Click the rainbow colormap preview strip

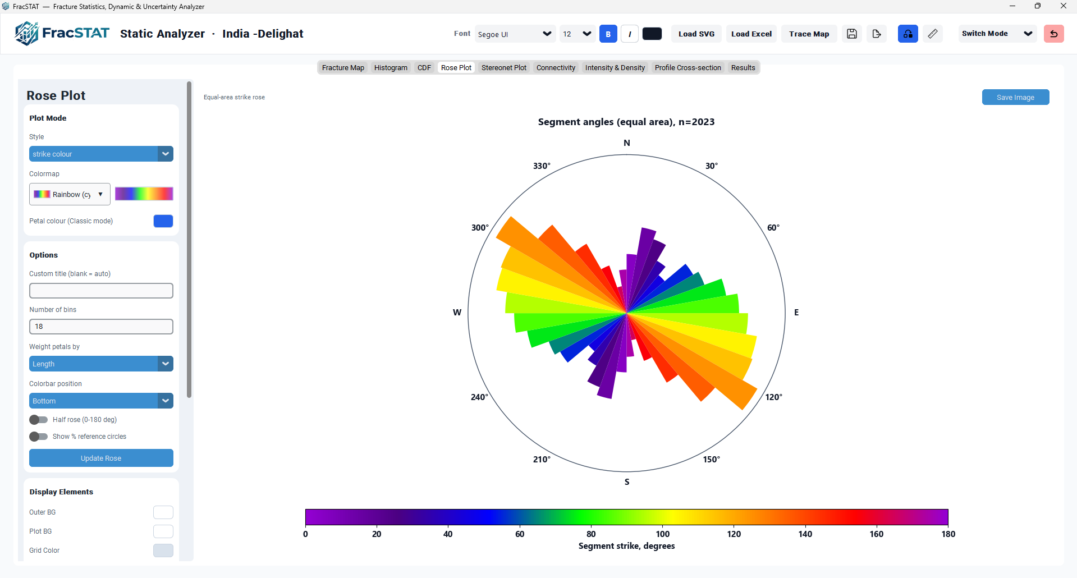(x=144, y=194)
